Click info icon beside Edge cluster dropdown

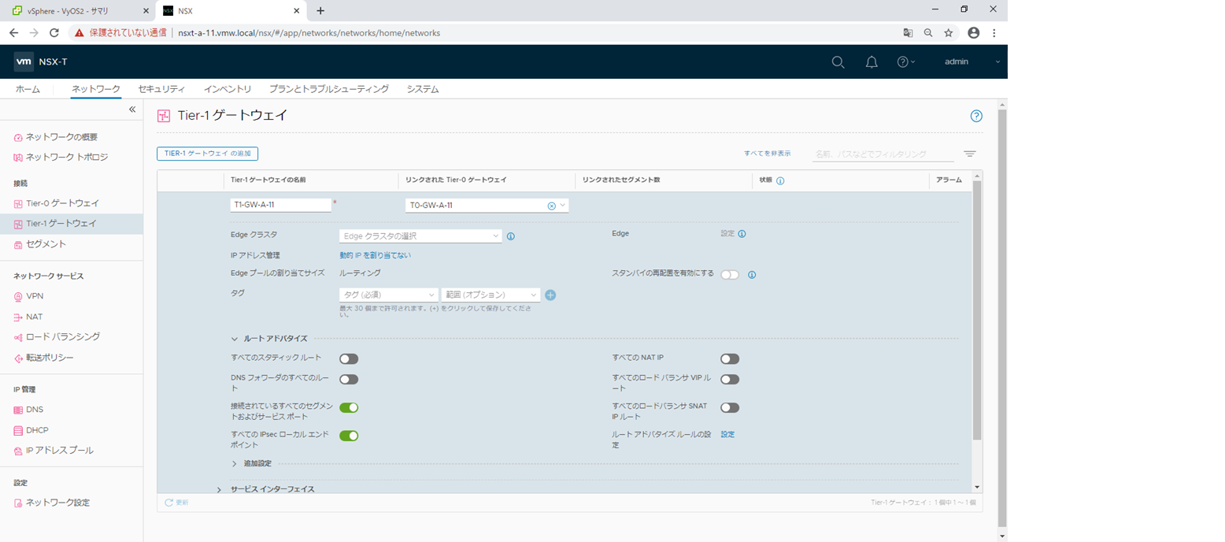point(510,236)
